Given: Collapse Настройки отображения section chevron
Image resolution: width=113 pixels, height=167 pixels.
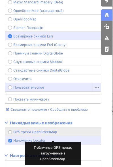Looking at the screenshot, I should point(6,156).
